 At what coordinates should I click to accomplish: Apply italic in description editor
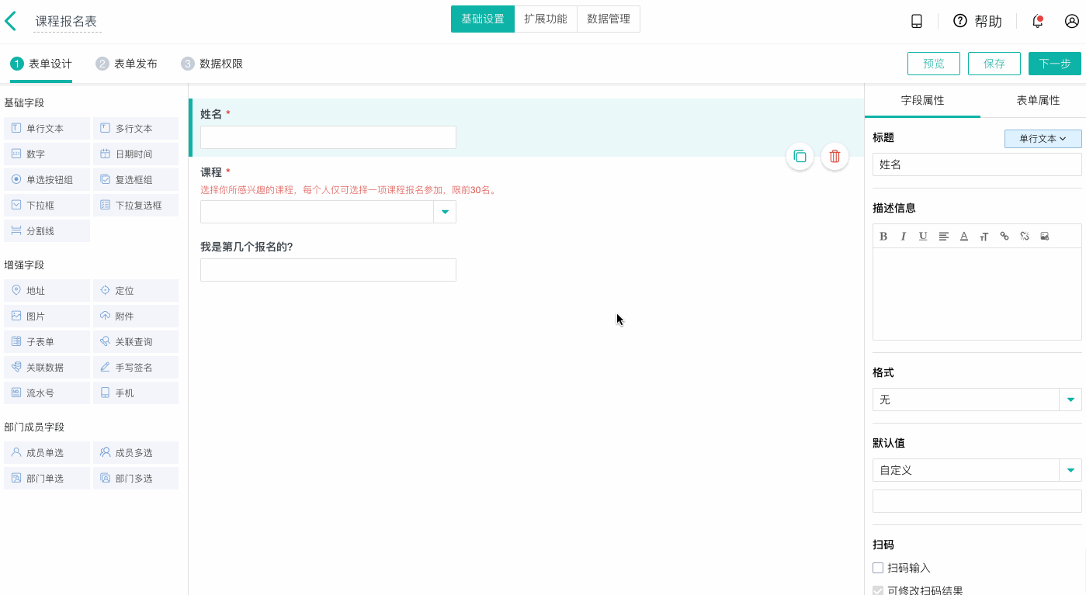(904, 237)
